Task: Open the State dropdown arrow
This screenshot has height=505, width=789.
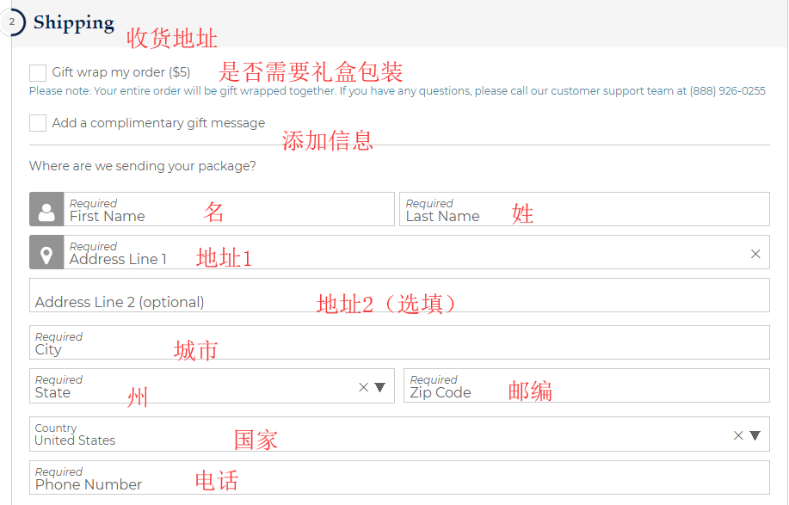Action: click(379, 387)
